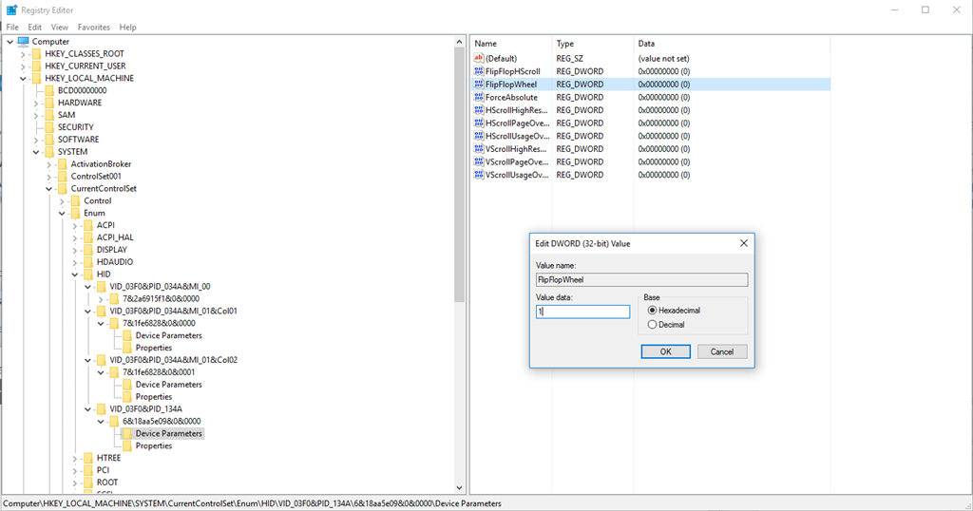Select the Hexadecimal base option

pyautogui.click(x=652, y=310)
